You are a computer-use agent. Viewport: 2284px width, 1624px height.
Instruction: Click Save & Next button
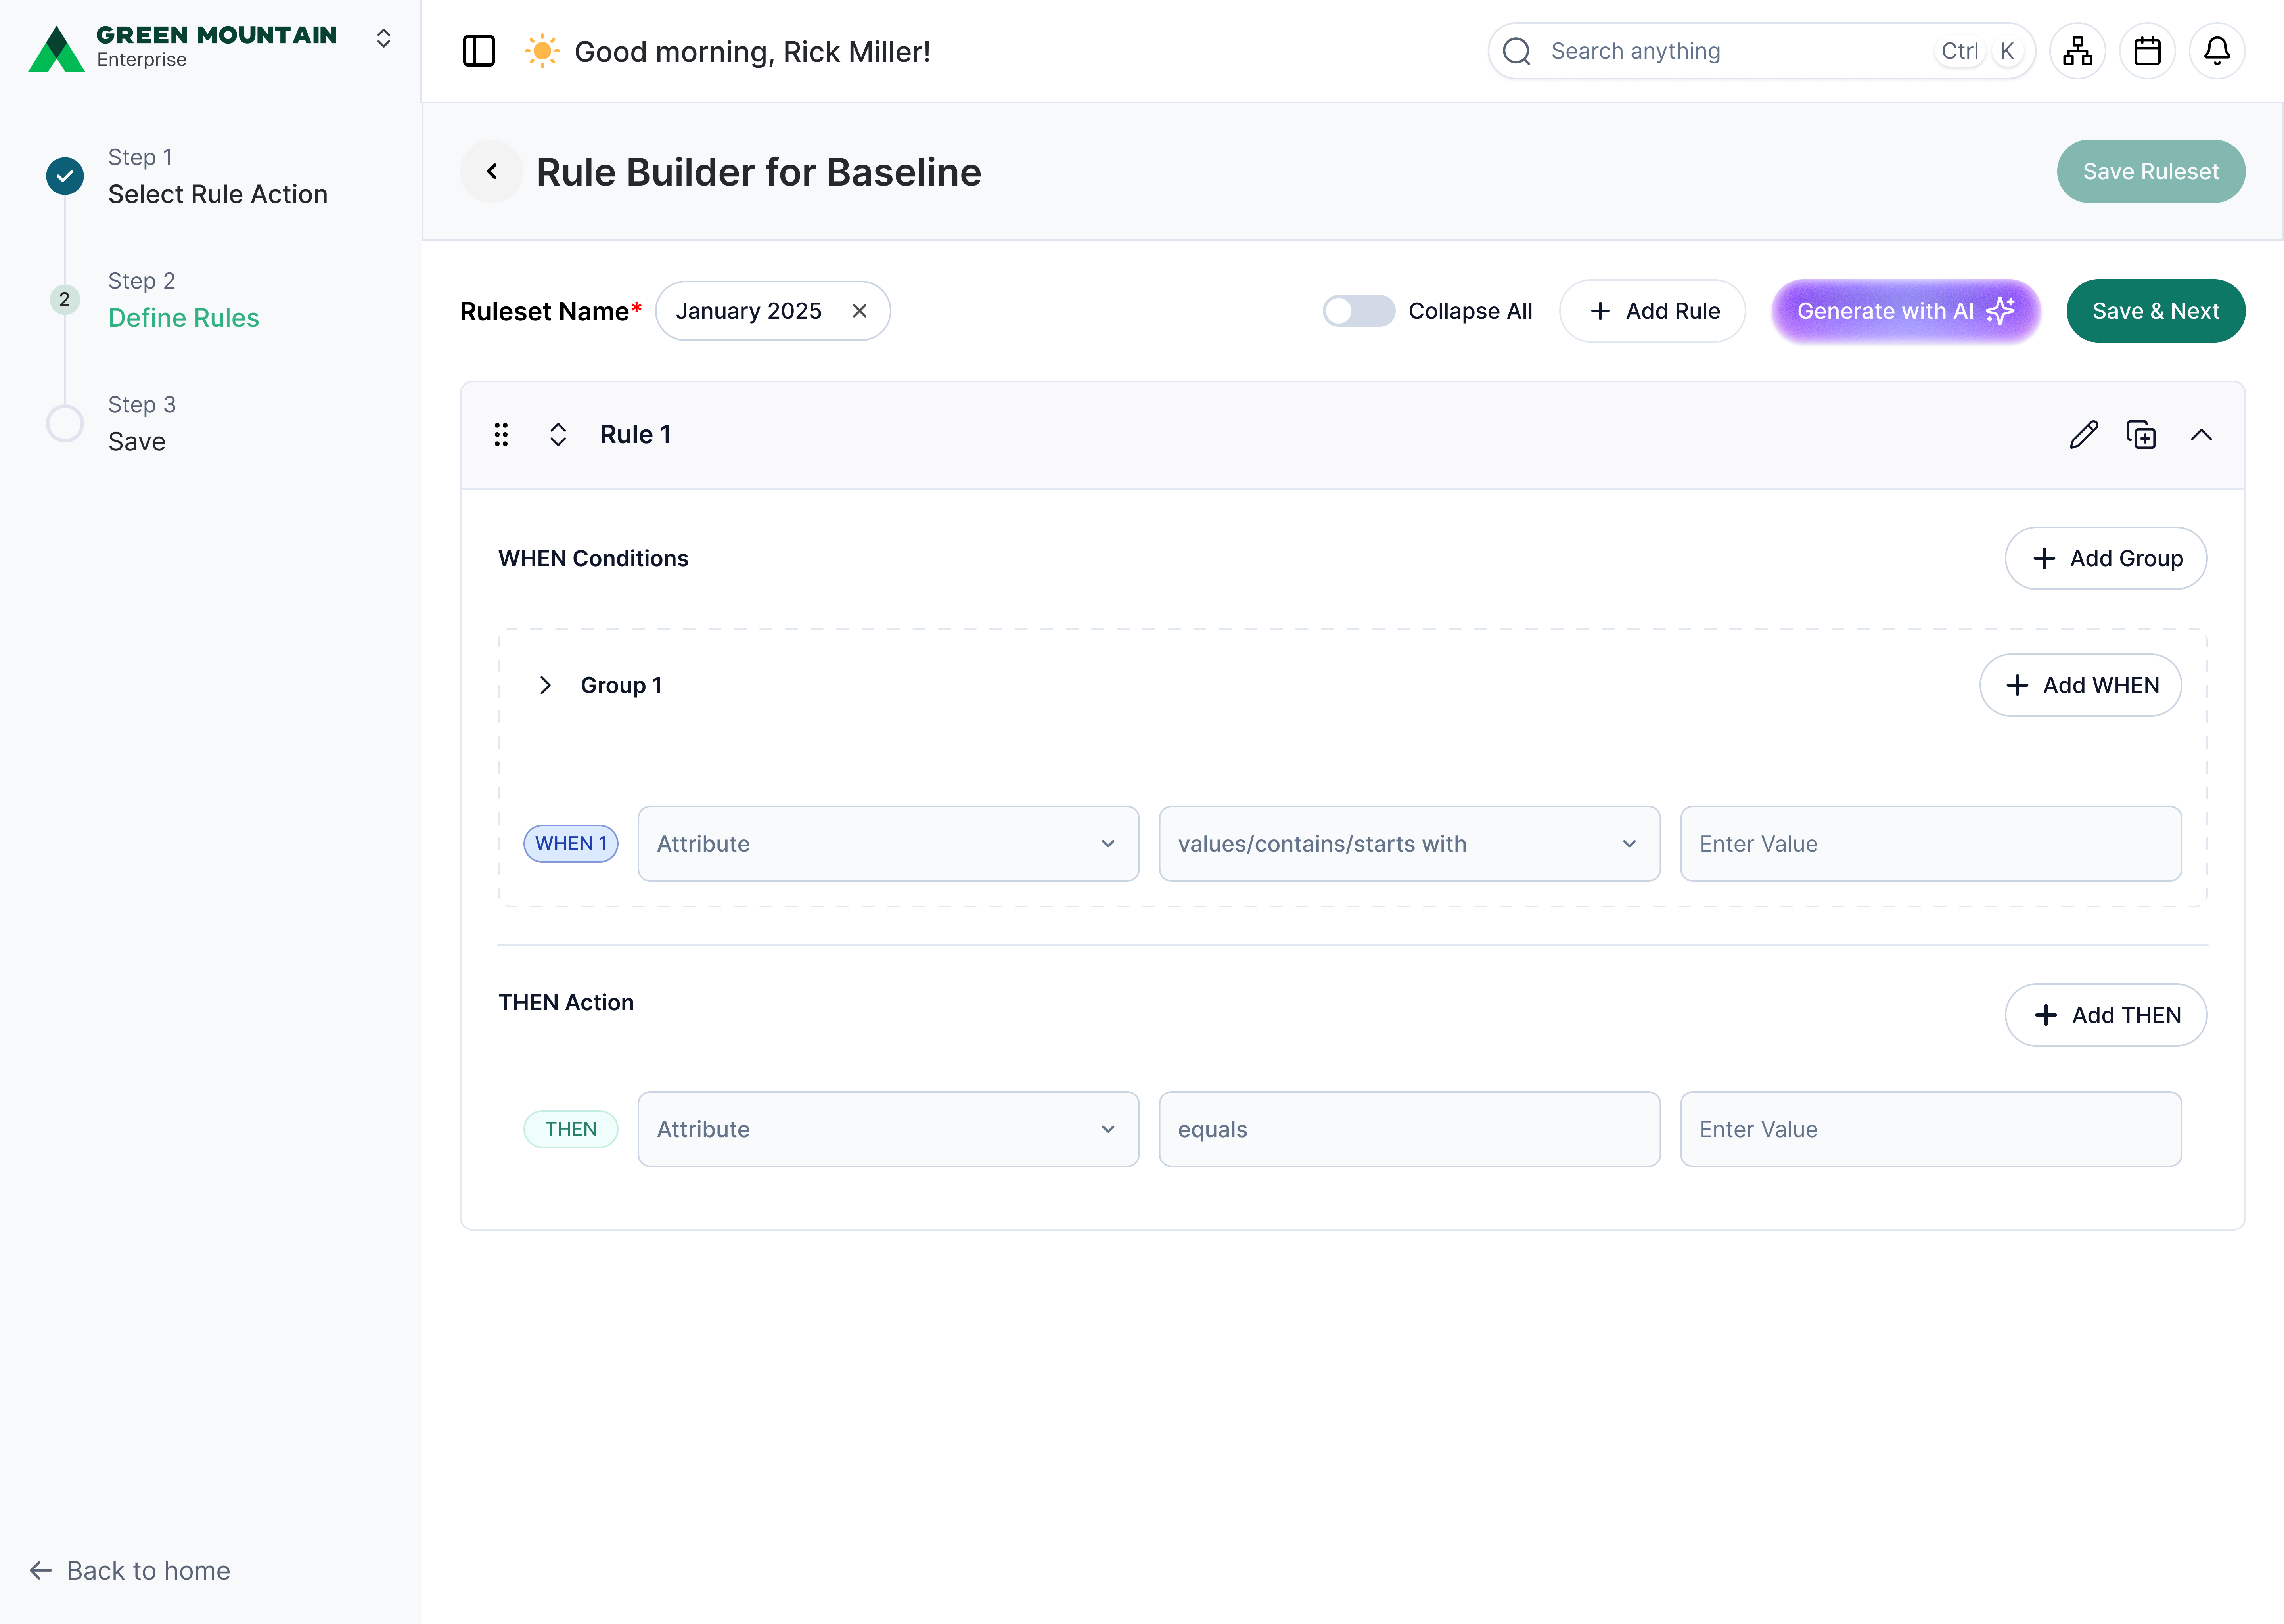[2156, 311]
